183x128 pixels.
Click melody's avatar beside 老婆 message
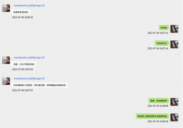pos(6,60)
